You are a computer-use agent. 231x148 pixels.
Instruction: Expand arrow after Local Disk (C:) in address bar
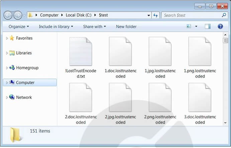pos(95,15)
